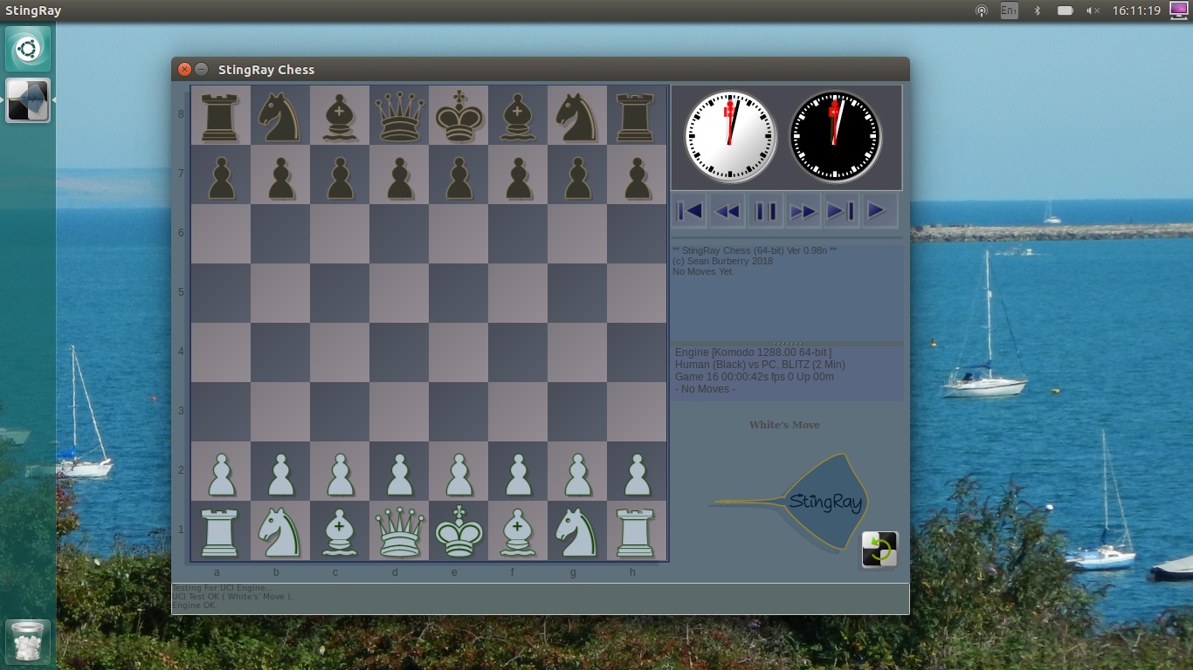Click the go-to-last-move button
This screenshot has height=670, width=1193.
(841, 211)
